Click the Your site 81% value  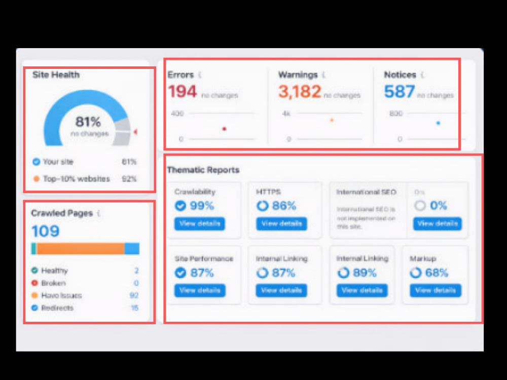(129, 162)
